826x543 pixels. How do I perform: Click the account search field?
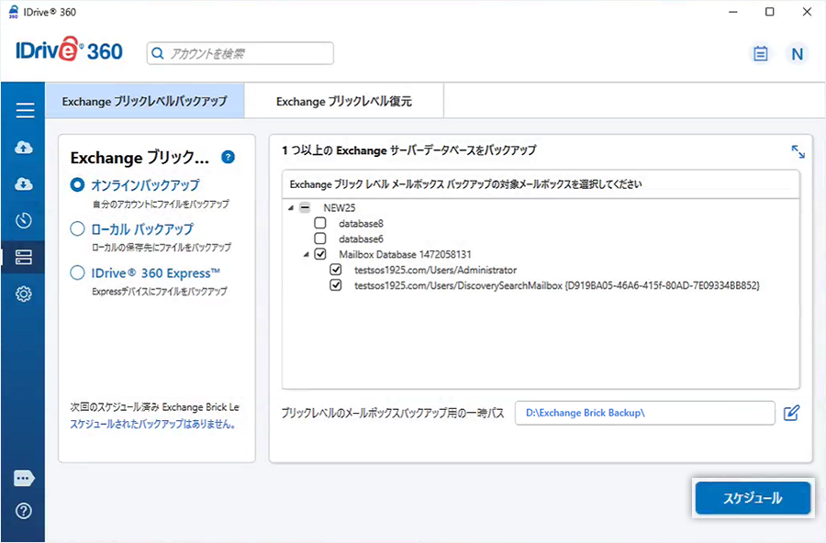[240, 54]
